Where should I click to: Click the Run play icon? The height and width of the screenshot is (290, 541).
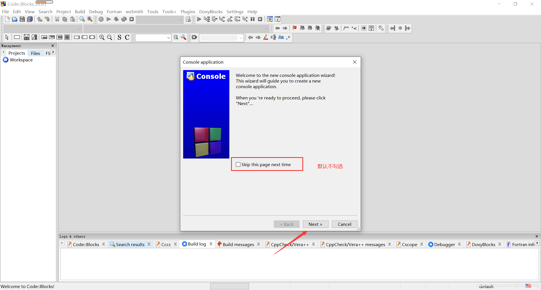(109, 19)
